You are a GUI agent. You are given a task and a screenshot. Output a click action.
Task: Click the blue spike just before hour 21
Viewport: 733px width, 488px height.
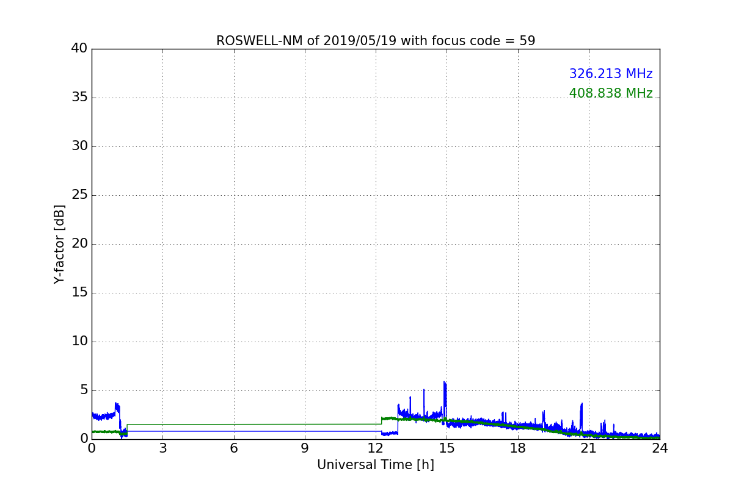[582, 416]
